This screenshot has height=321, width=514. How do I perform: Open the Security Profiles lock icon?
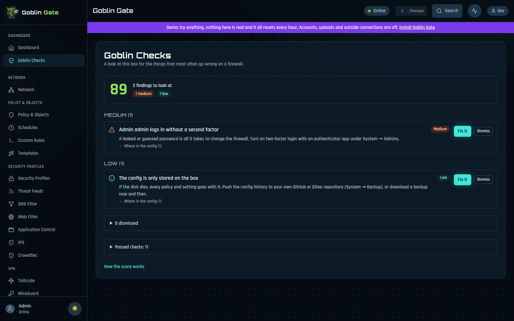point(11,178)
